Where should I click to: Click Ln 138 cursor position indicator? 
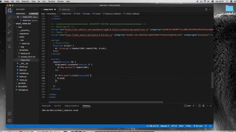coord(152,126)
